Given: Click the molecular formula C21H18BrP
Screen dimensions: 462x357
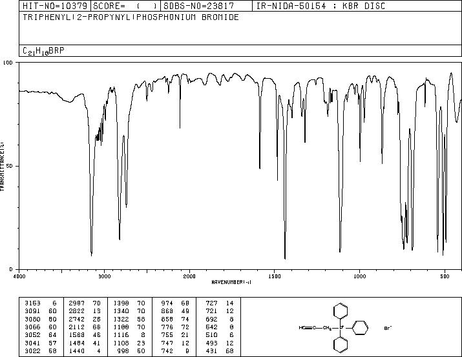Looking at the screenshot, I should point(43,51).
